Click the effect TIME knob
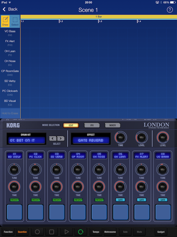Screen dimensions: 177x237 (x=120, y=137)
